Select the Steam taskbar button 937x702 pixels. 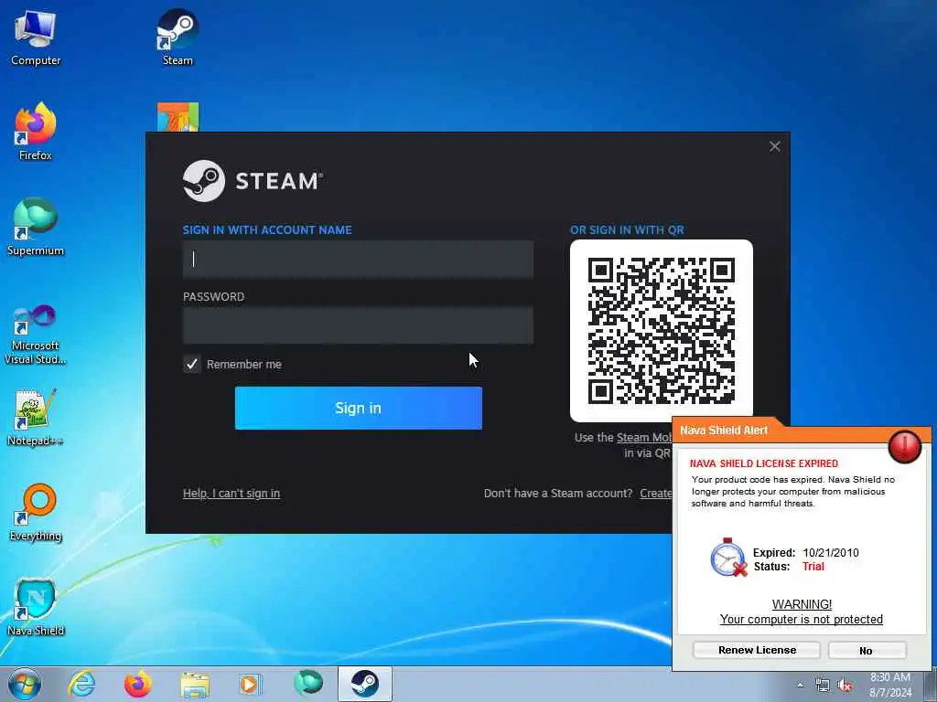tap(364, 684)
